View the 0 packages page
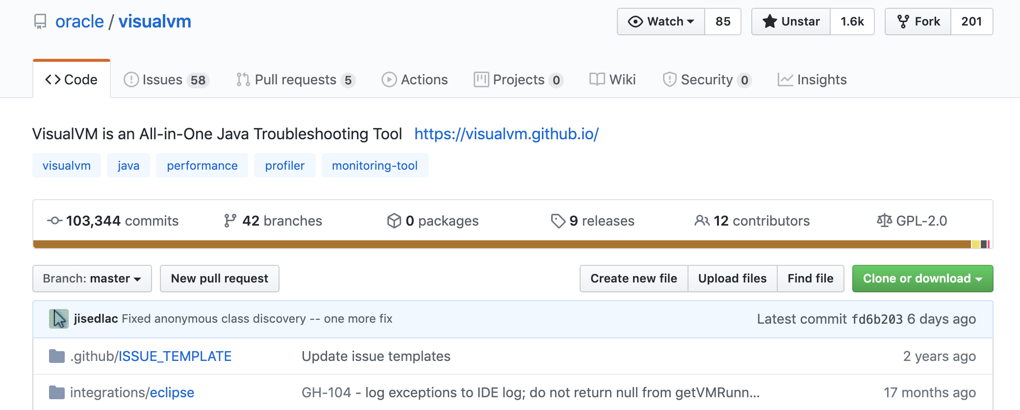Screen dimensions: 1020x410 (433, 221)
